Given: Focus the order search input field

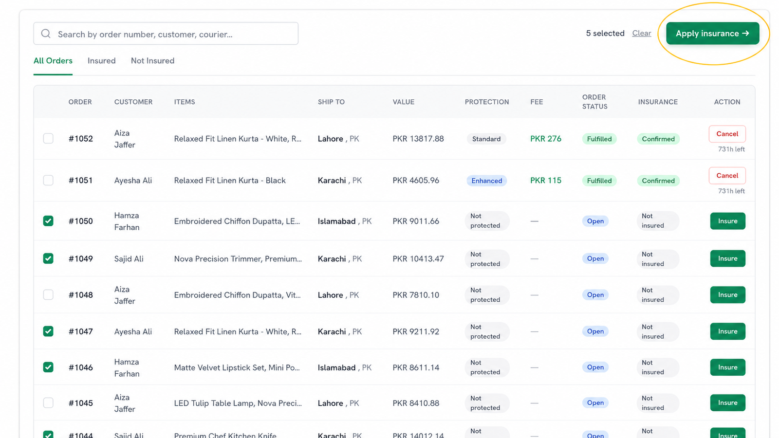Looking at the screenshot, I should click(x=166, y=34).
